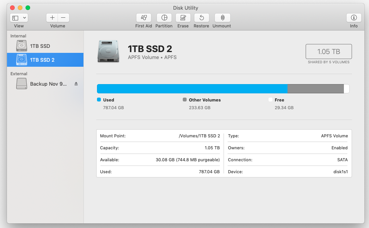Image resolution: width=369 pixels, height=228 pixels.
Task: Open the Info panel
Action: (354, 18)
